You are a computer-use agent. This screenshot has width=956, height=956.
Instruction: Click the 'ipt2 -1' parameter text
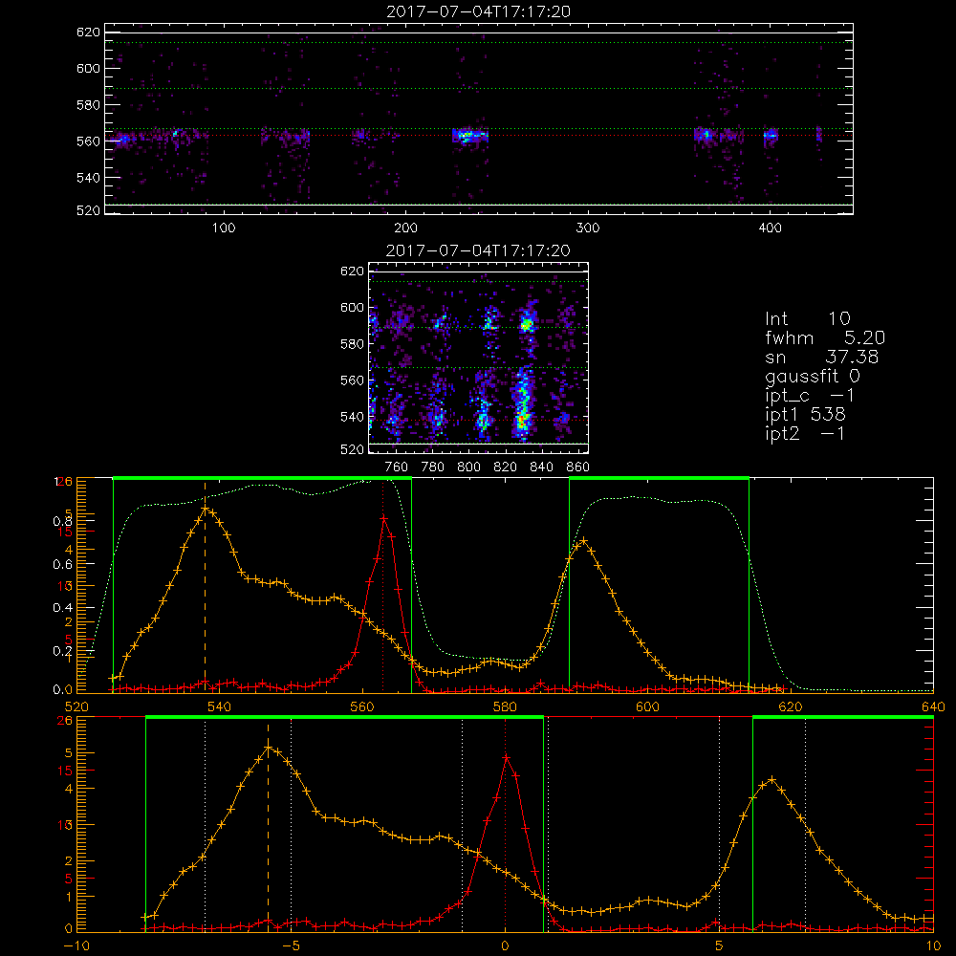(x=805, y=433)
